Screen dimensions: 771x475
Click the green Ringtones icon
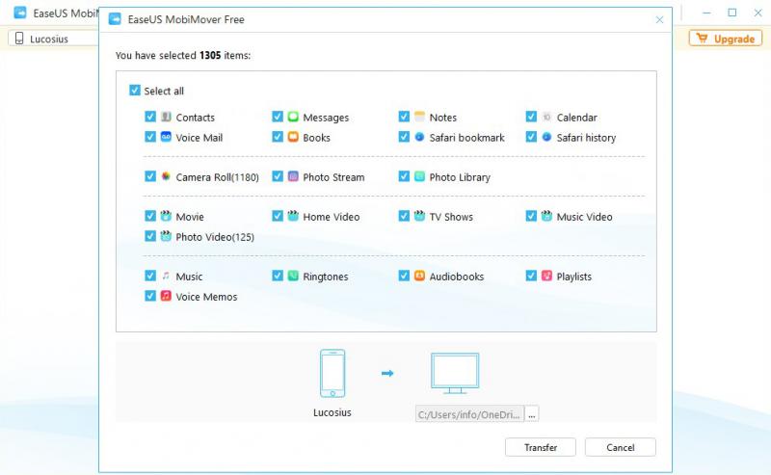tap(293, 276)
